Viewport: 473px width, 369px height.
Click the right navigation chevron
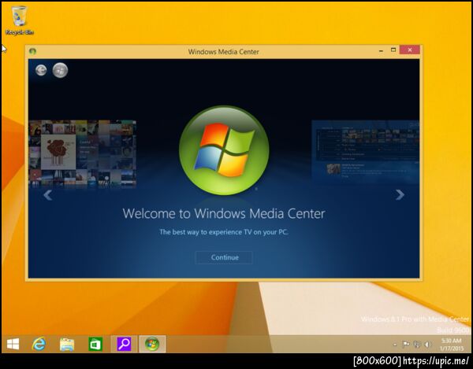400,195
